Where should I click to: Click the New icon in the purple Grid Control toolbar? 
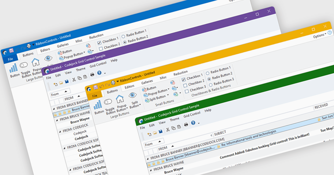coord(55,84)
